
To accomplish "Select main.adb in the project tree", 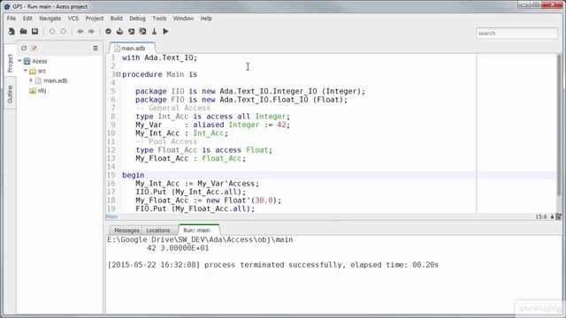I will [x=55, y=80].
